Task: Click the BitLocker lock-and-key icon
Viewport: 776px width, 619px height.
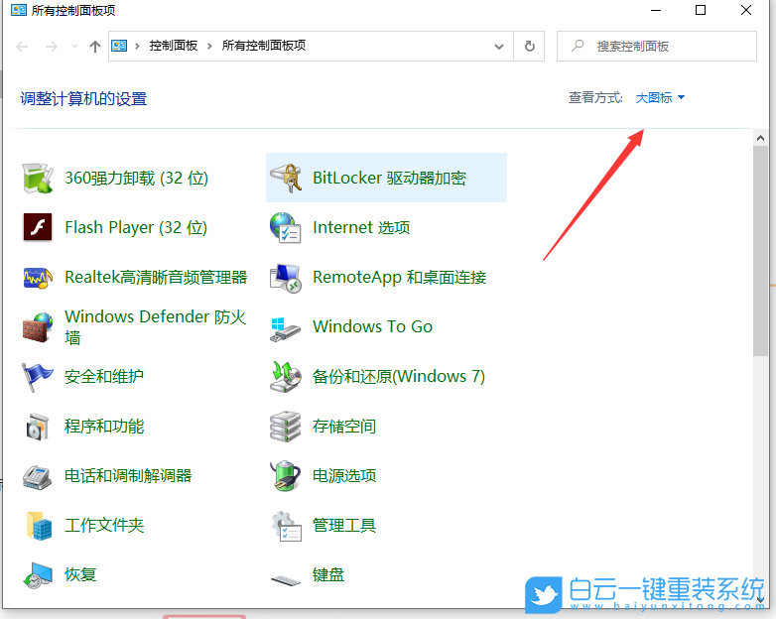Action: 286,178
